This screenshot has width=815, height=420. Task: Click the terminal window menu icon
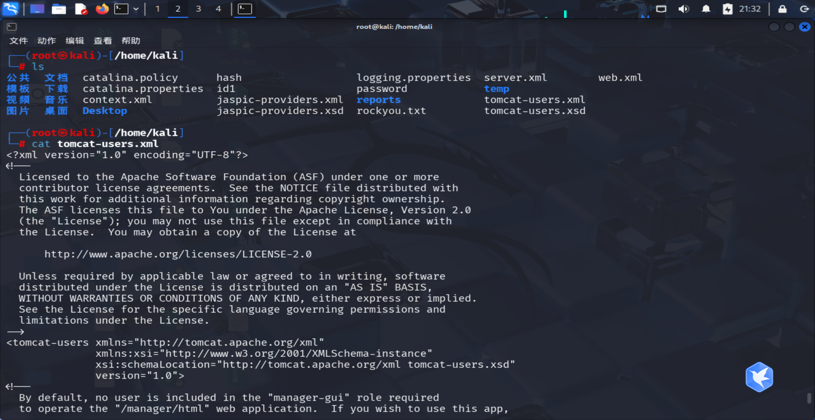(11, 27)
